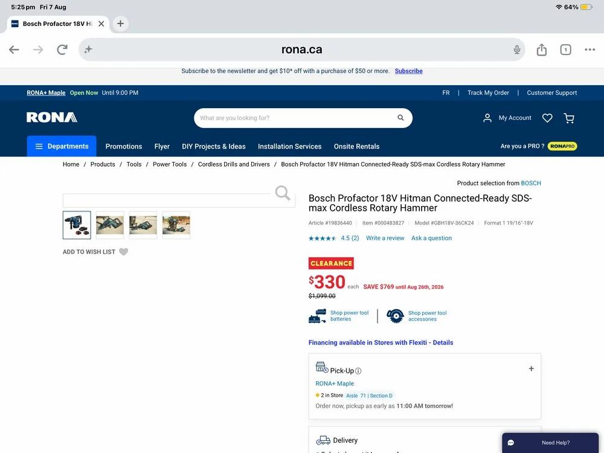Tap the sparkle icon in address bar

[88, 50]
